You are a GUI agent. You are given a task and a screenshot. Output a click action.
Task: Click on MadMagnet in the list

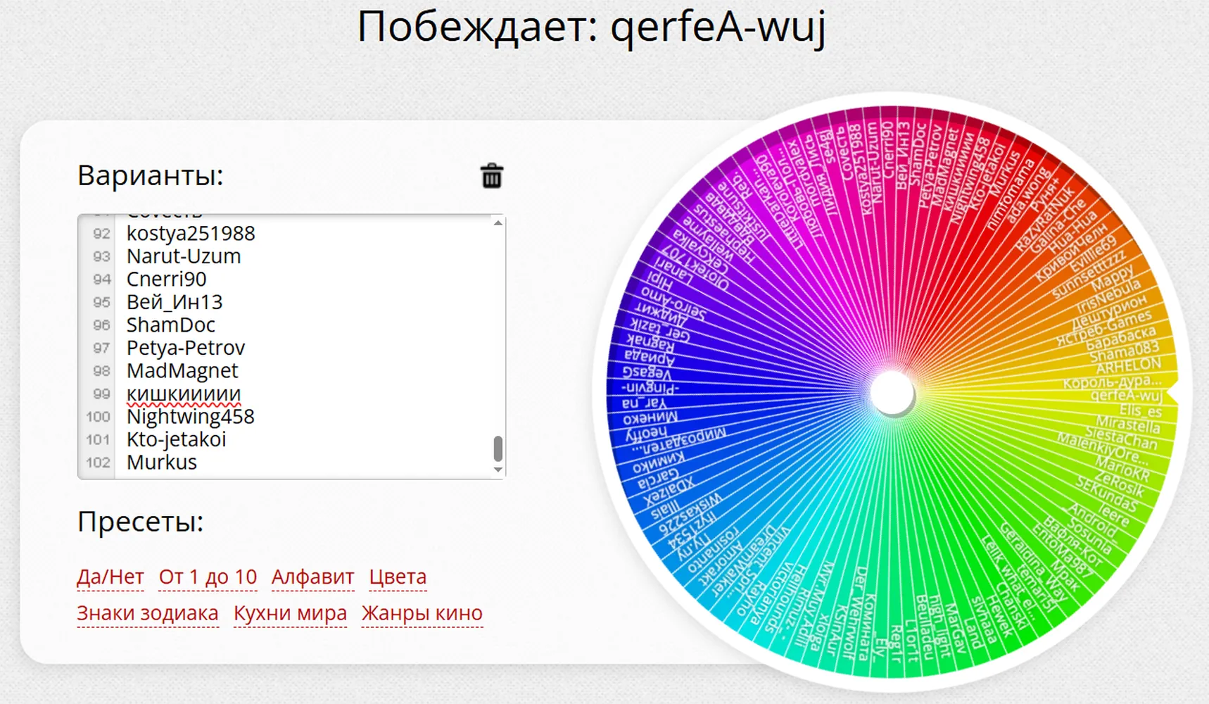[x=182, y=370]
